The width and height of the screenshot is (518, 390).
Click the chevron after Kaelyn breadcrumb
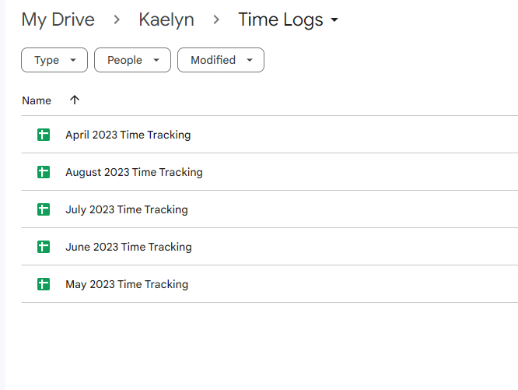(215, 20)
